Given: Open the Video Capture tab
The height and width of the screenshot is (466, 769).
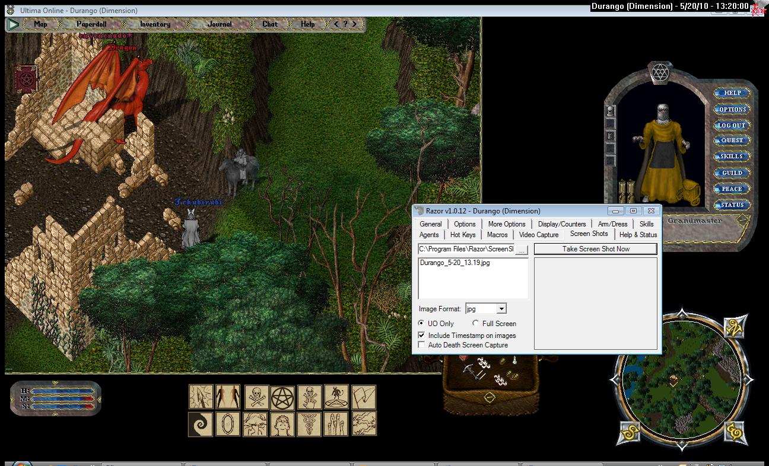Looking at the screenshot, I should coord(539,235).
